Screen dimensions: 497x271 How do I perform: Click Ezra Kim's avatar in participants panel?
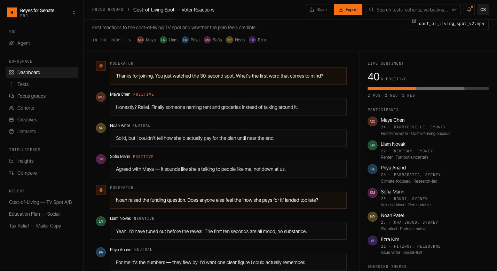pos(372,241)
